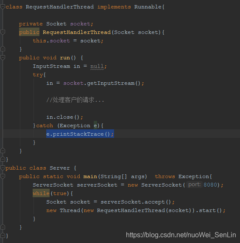Click the 'InputStream' type name

click(51, 66)
